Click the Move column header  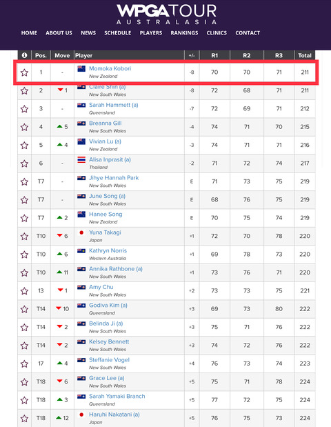coord(62,55)
